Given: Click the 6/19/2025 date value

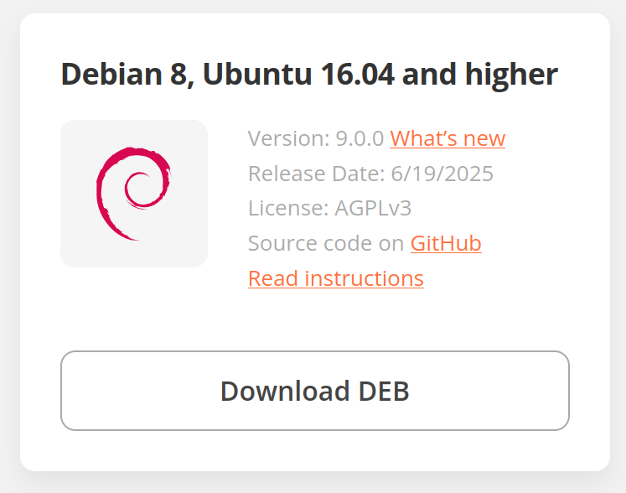Looking at the screenshot, I should pyautogui.click(x=442, y=174).
